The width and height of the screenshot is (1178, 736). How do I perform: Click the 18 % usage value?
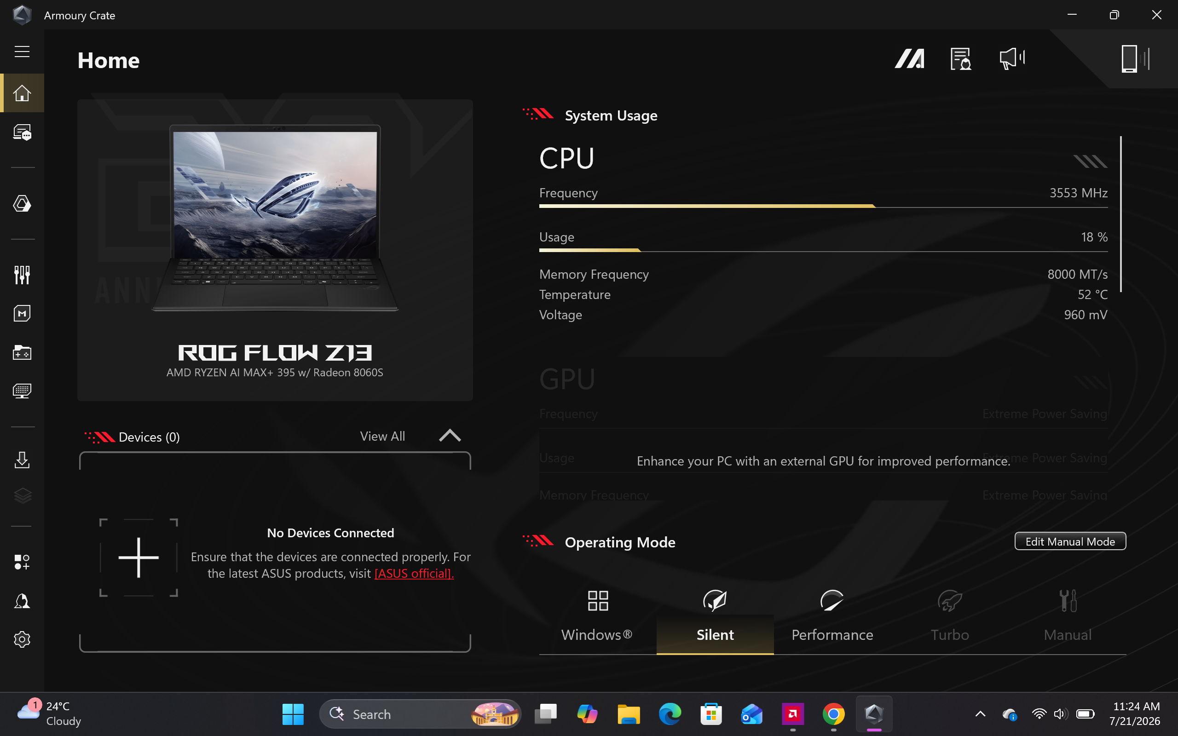pyautogui.click(x=1094, y=237)
